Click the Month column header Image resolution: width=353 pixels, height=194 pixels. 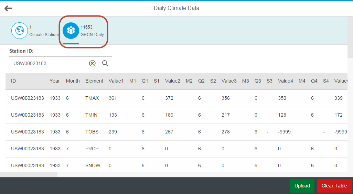point(73,81)
